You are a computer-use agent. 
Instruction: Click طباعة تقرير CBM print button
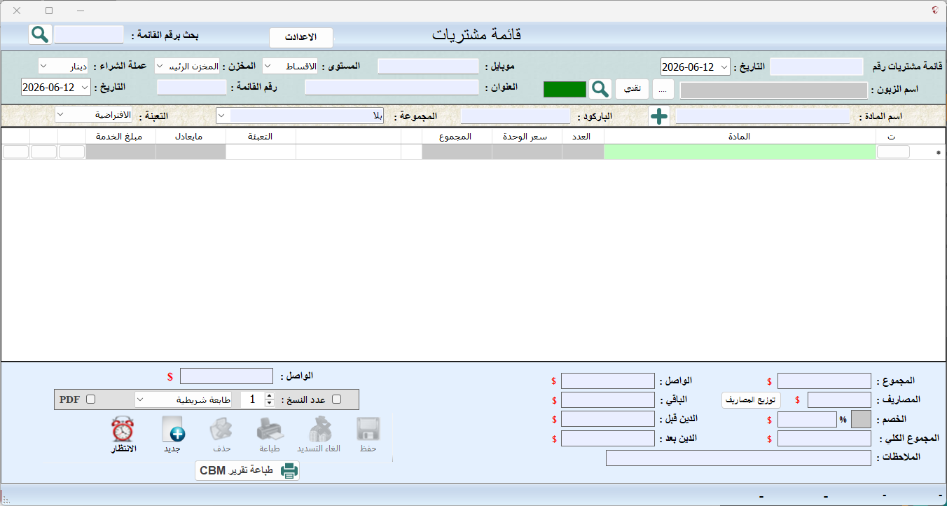247,470
